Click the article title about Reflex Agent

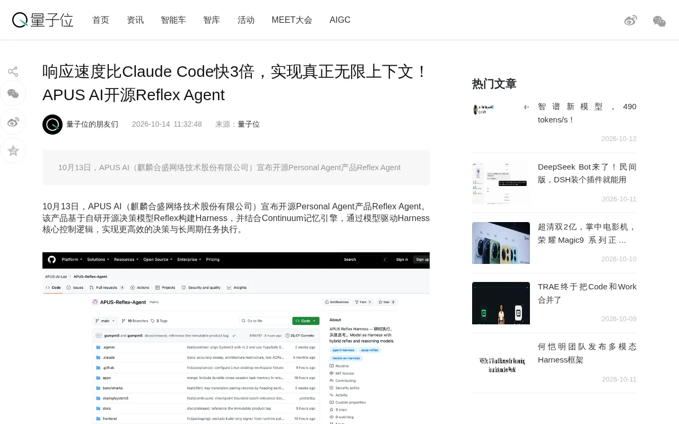(236, 83)
